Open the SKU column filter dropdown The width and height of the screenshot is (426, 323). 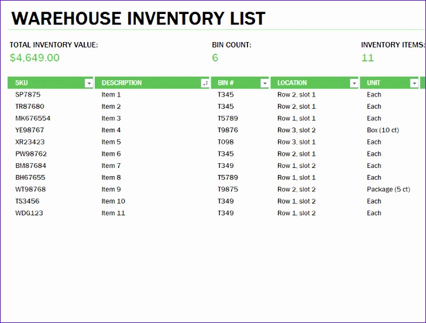point(89,83)
